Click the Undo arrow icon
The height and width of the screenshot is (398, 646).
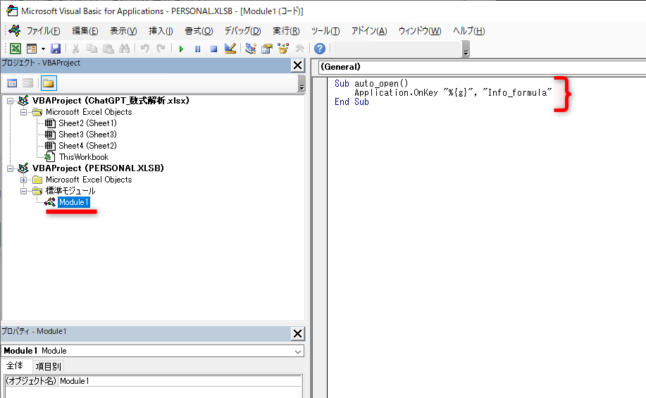[x=144, y=49]
